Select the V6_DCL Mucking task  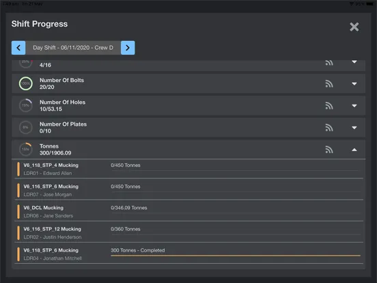tap(188, 211)
